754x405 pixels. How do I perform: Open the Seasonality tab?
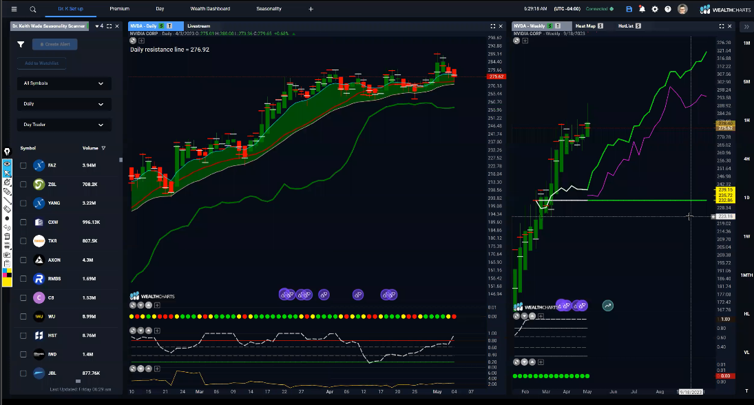269,9
